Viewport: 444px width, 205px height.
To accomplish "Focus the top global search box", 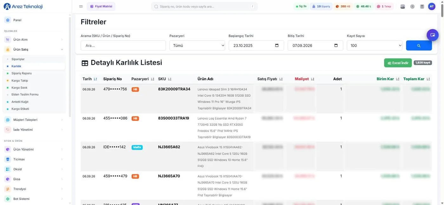I will [204, 6].
